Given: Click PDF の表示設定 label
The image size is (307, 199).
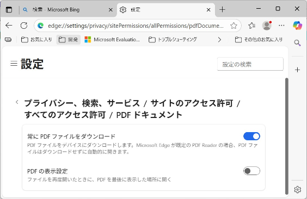Looking at the screenshot, I should click(47, 171).
